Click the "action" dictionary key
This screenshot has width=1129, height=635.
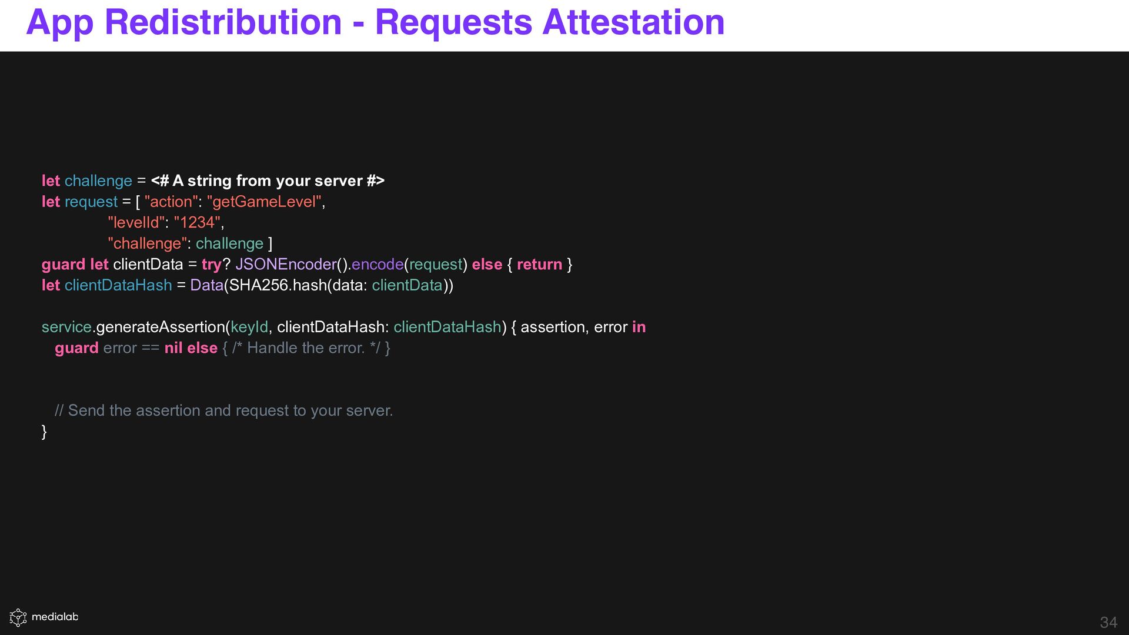pos(171,202)
